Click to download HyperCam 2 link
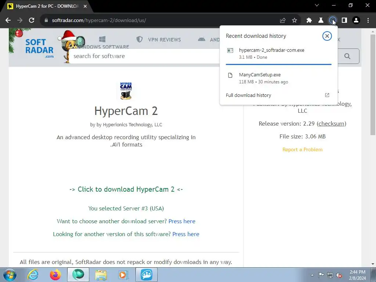 pyautogui.click(x=126, y=189)
